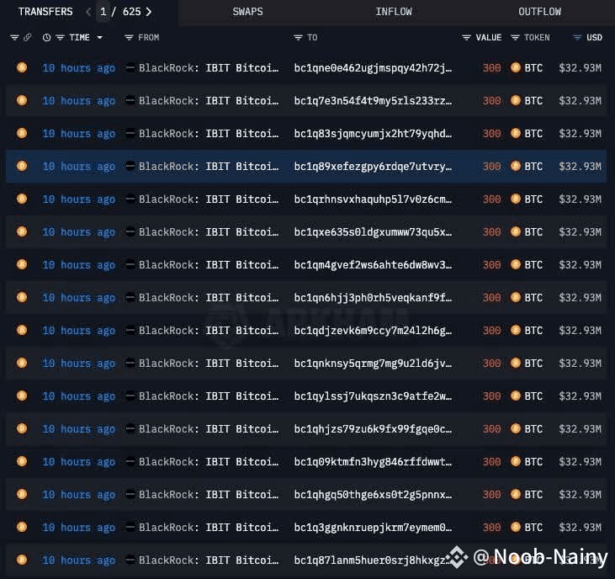Open address bc1qylssj7ukqszn3c9atfe2w
The image size is (615, 579).
click(x=373, y=396)
